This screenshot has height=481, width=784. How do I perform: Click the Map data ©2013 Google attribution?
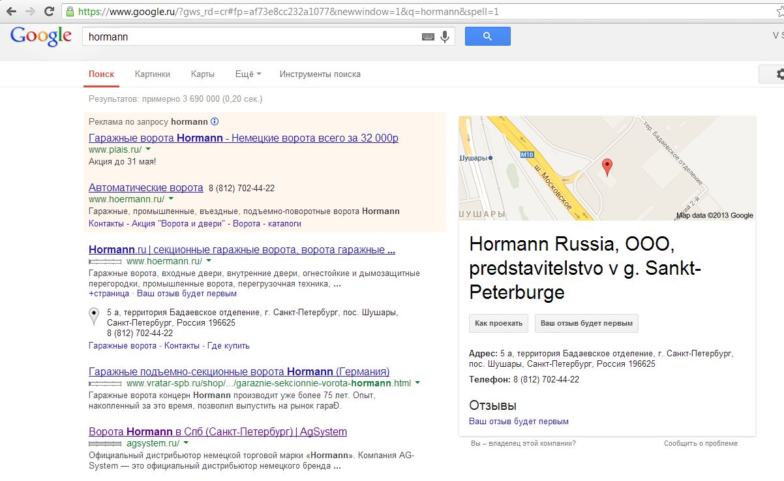(x=715, y=215)
